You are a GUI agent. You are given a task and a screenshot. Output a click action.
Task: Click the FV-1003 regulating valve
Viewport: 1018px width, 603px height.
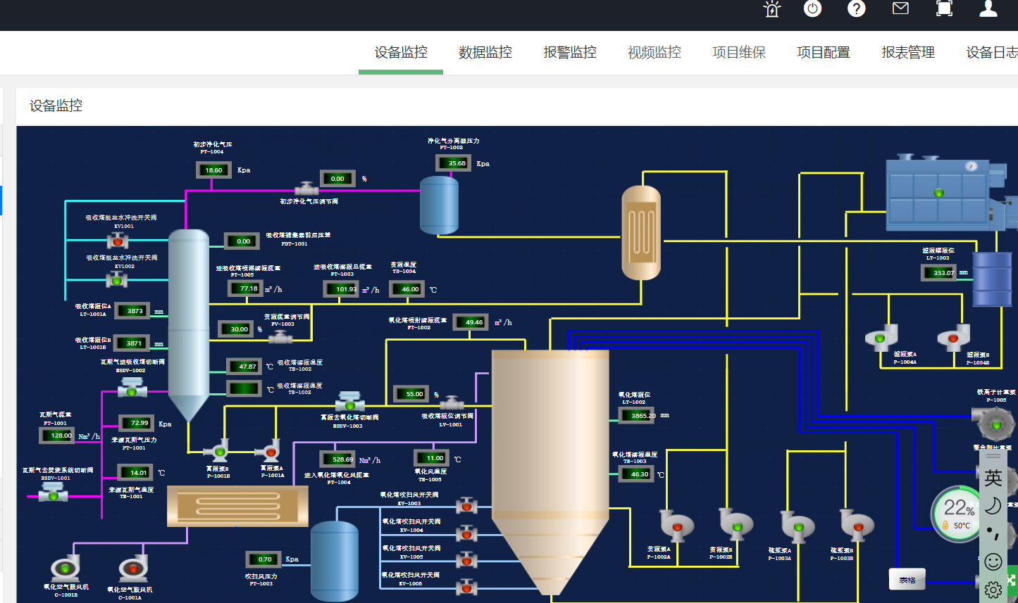280,338
